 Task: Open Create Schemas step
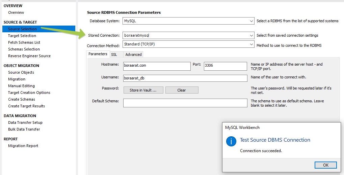click(x=22, y=99)
